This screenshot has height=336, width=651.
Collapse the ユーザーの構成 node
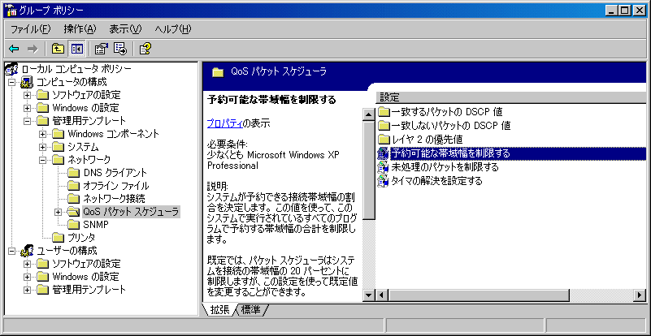click(12, 251)
